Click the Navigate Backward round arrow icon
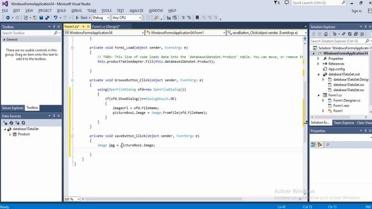Viewport: 372px width, 209px height. [x=8, y=17]
